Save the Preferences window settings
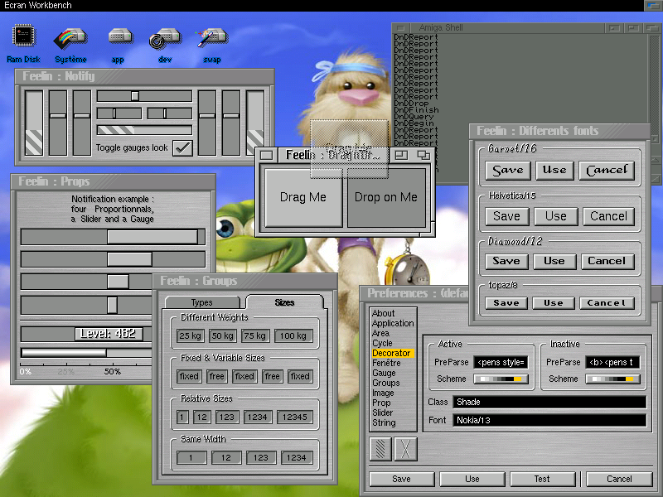This screenshot has width=663, height=497. click(x=402, y=480)
